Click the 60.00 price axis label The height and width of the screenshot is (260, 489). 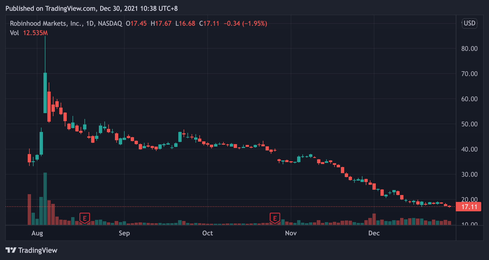[469, 99]
